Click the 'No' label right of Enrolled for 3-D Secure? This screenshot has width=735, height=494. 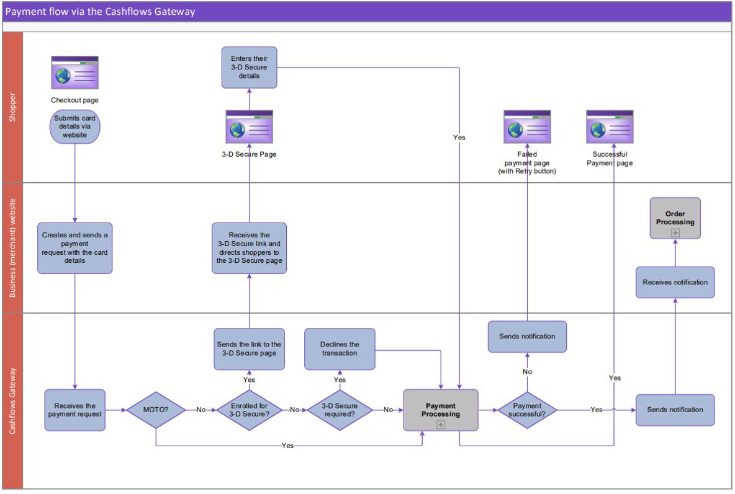pos(294,410)
